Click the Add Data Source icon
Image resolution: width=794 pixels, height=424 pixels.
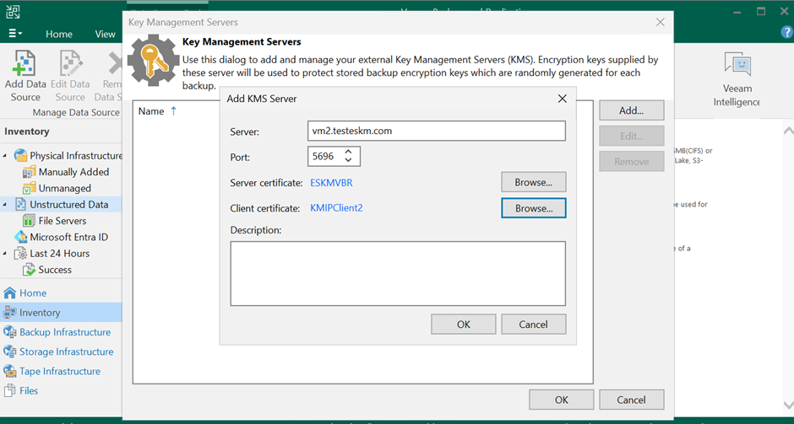pos(25,63)
